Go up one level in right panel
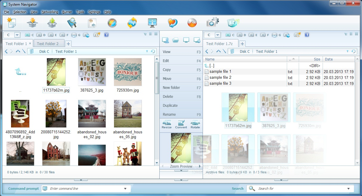This screenshot has width=362, height=196. click(218, 51)
